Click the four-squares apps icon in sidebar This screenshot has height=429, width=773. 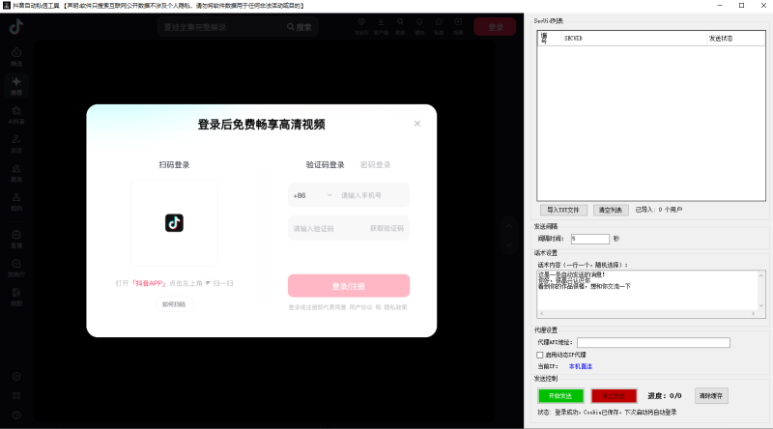[16, 395]
